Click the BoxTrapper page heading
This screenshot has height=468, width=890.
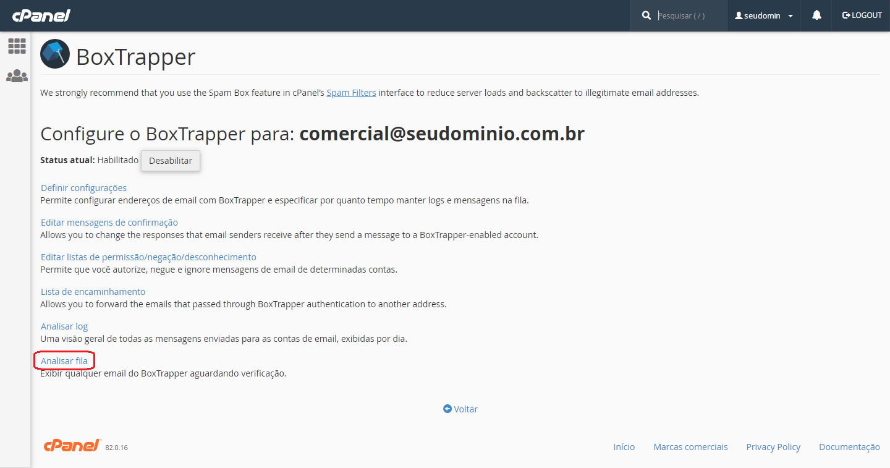135,57
